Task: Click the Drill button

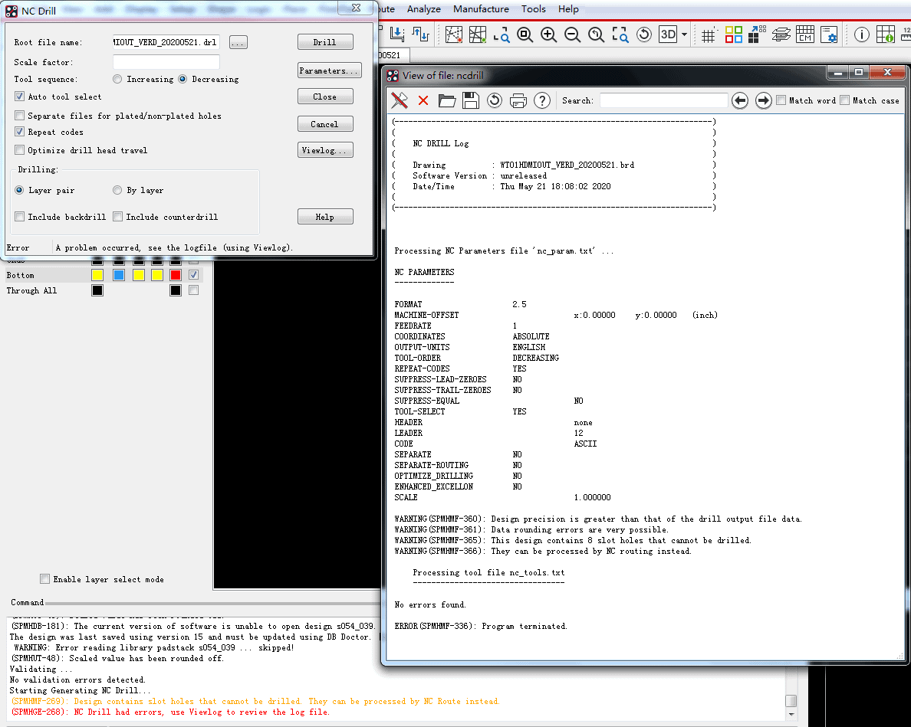Action: point(325,42)
